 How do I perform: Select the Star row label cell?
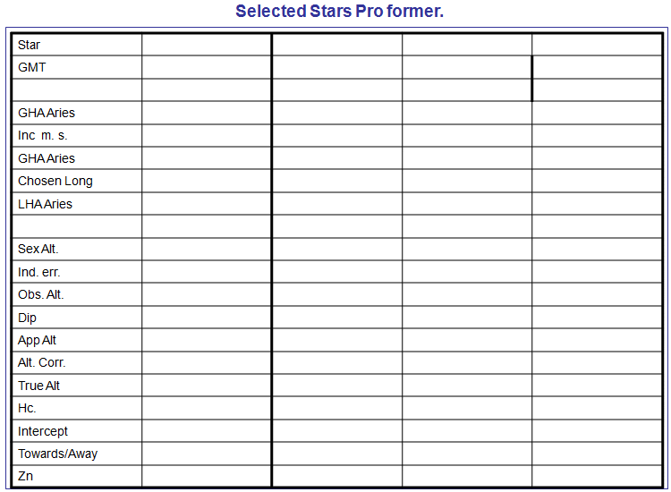[x=77, y=45]
